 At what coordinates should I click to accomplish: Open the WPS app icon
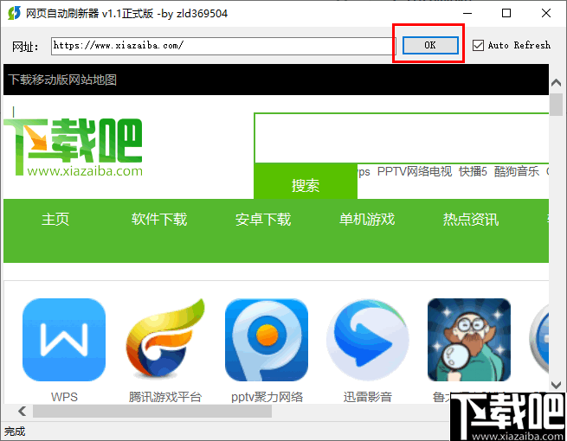click(x=64, y=340)
